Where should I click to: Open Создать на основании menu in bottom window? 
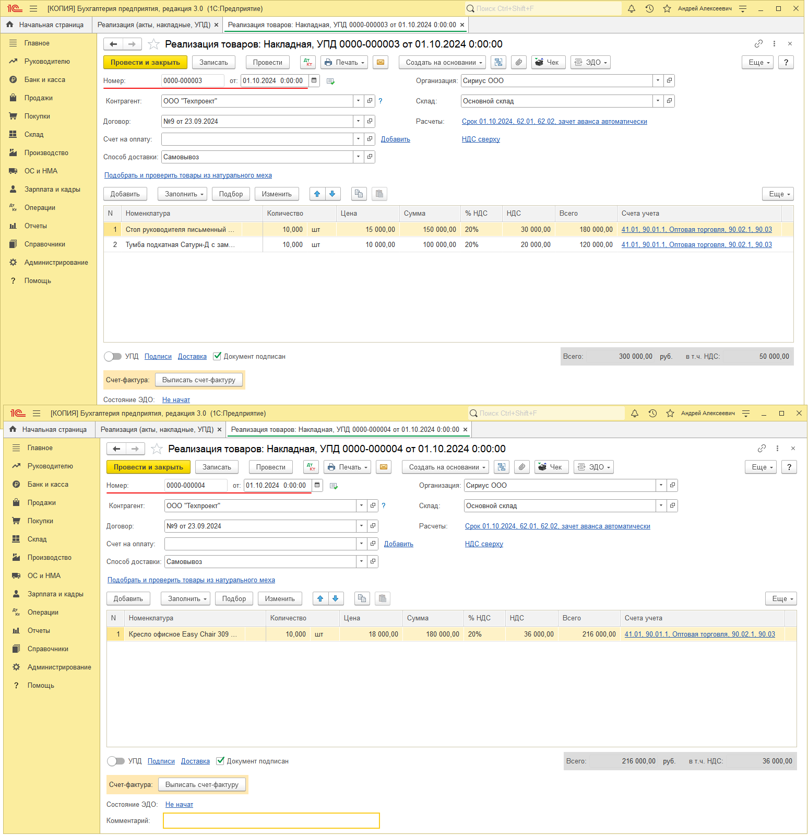pyautogui.click(x=445, y=467)
